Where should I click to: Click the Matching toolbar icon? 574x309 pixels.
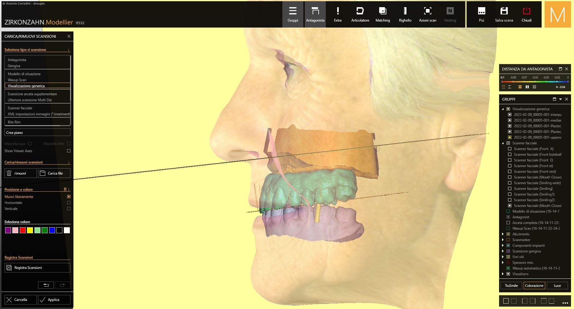coord(382,14)
